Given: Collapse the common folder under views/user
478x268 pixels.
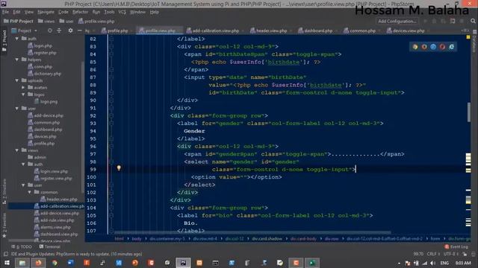Looking at the screenshot, I should 30,192.
